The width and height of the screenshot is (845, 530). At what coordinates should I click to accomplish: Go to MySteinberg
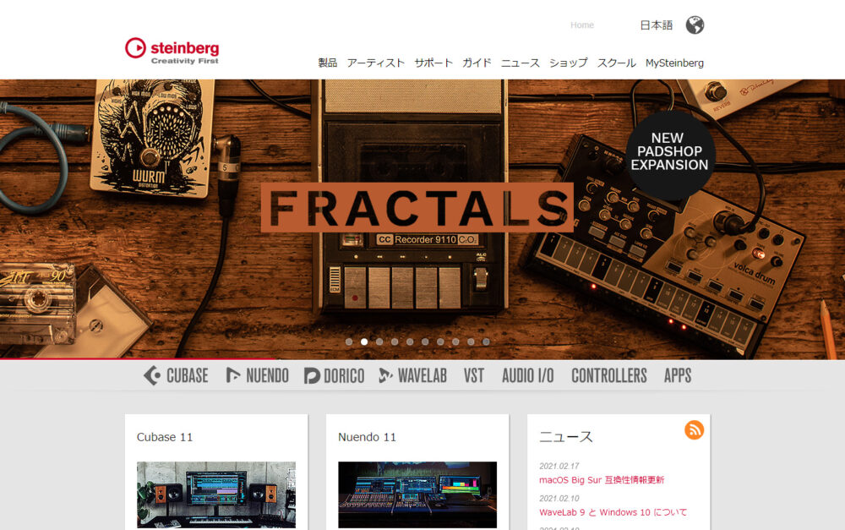click(674, 63)
